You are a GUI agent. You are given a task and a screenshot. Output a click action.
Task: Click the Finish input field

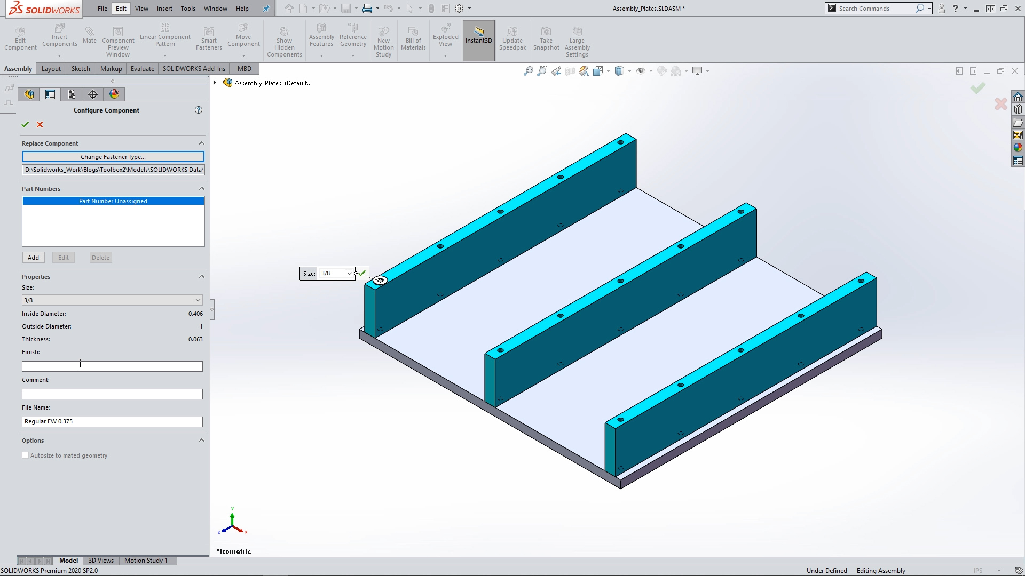112,366
